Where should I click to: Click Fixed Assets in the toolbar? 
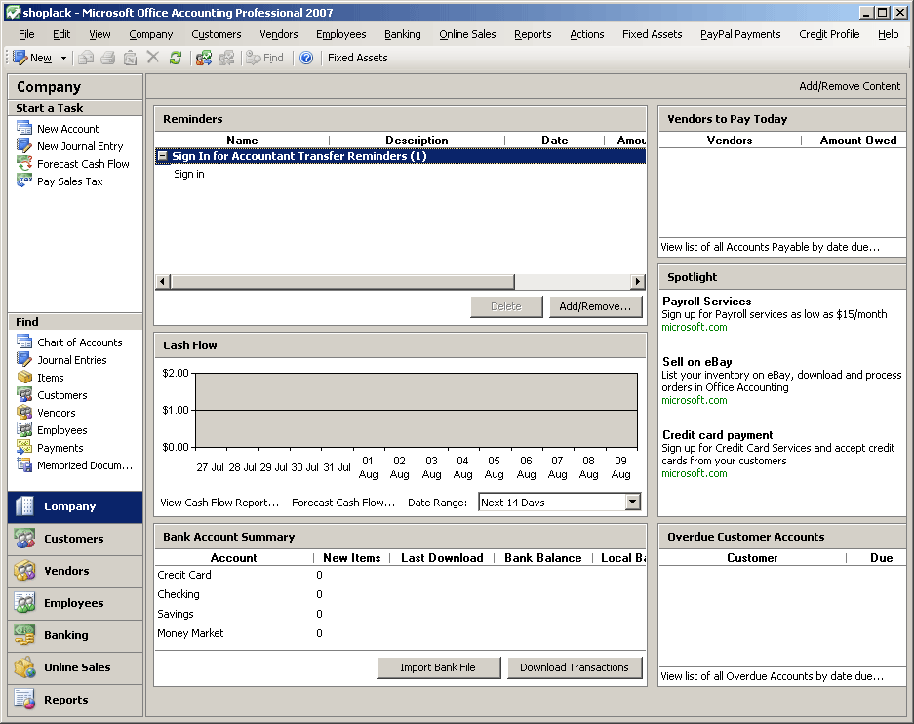(357, 58)
